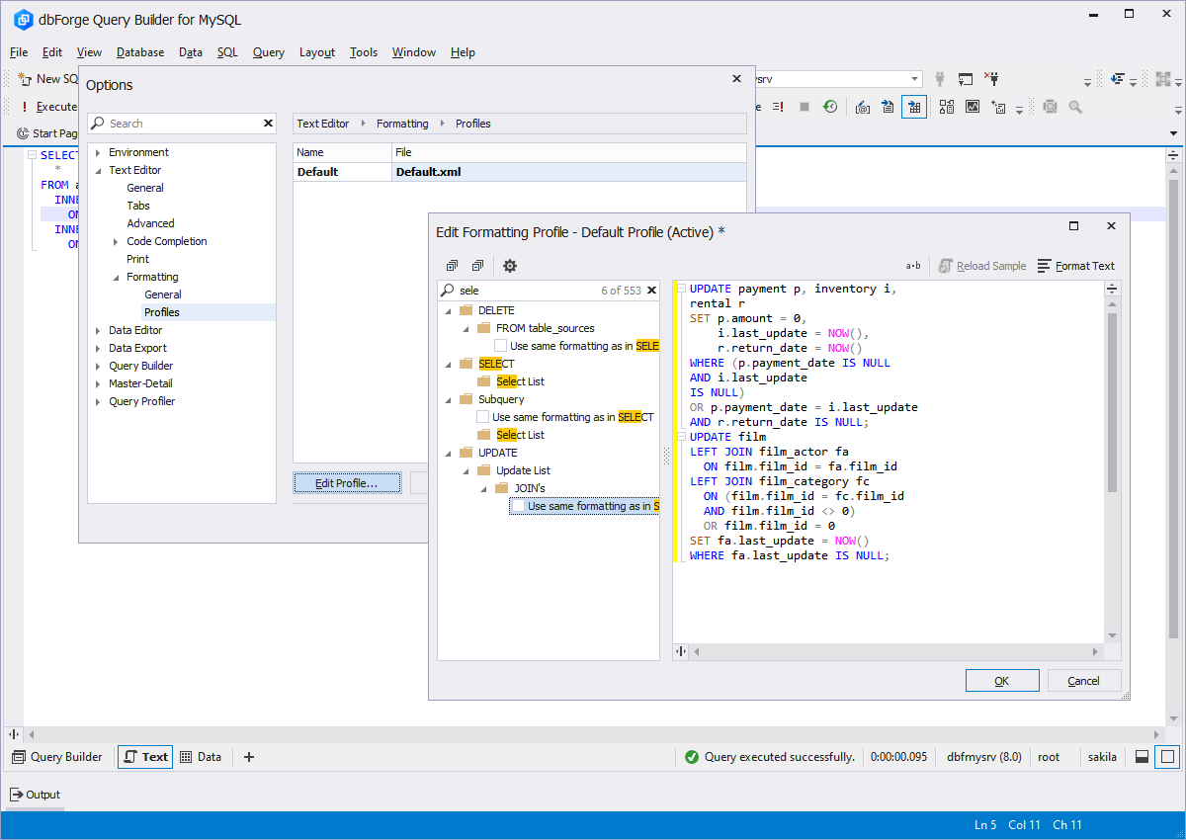The image size is (1186, 840).
Task: Expand the Code Completion tree node
Action: click(x=116, y=241)
